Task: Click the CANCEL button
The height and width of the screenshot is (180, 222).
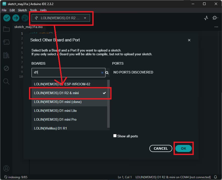Action: click(x=161, y=148)
